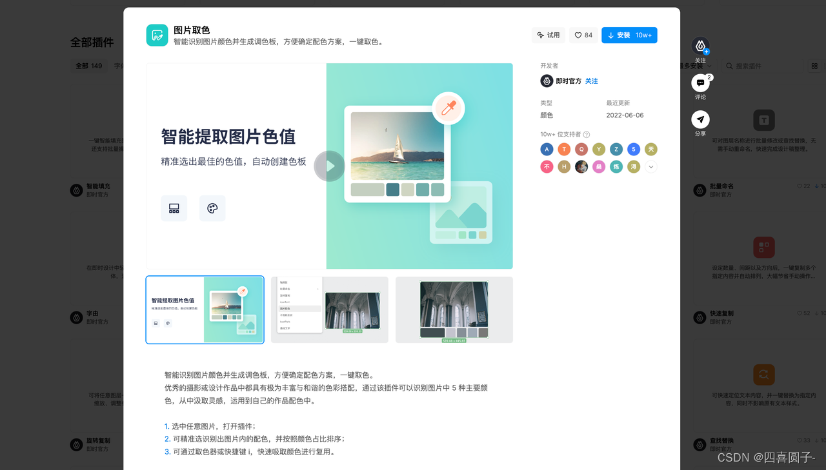
Task: Open the Y supporter avatar
Action: (599, 149)
